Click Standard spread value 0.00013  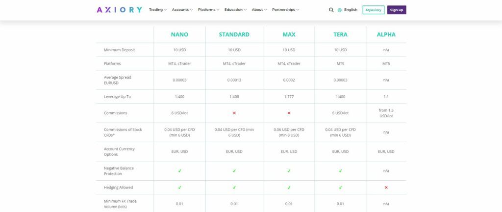(x=234, y=80)
